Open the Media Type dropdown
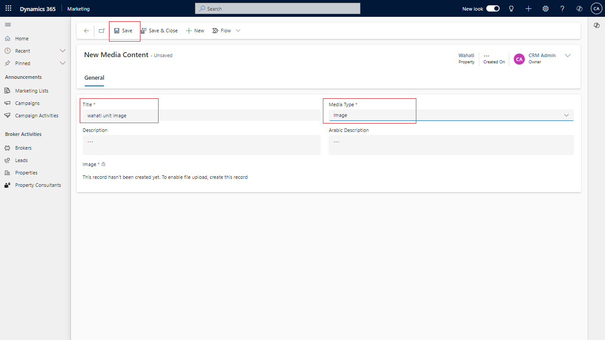This screenshot has width=605, height=340. click(451, 115)
